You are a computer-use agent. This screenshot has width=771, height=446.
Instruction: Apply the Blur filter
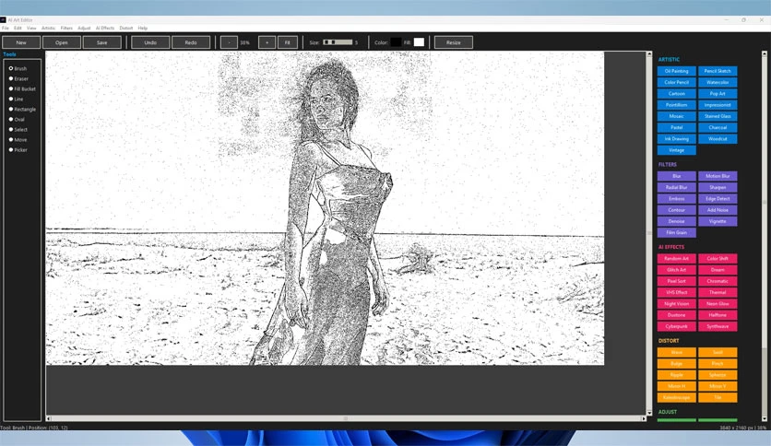[677, 176]
